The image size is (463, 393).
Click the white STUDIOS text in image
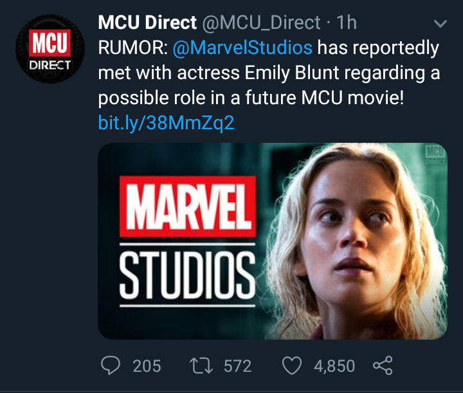[x=188, y=272]
